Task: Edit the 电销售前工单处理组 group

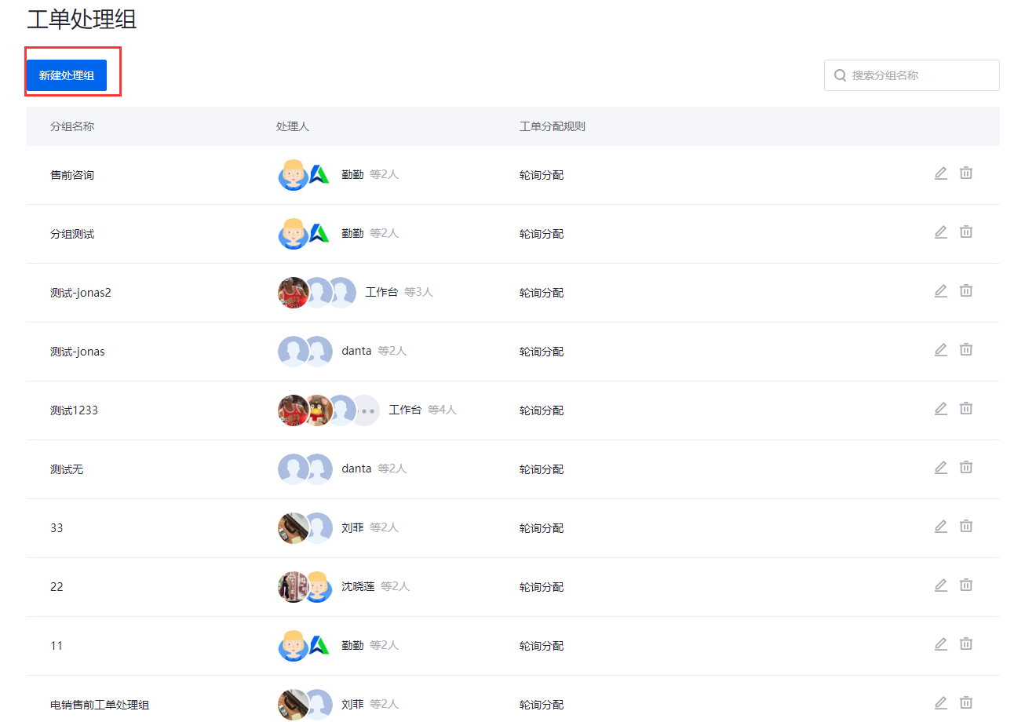Action: coord(940,703)
